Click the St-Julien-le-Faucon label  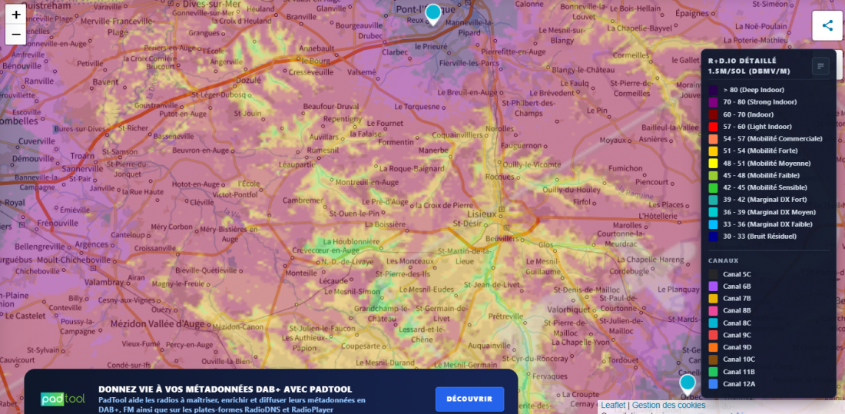[323, 328]
